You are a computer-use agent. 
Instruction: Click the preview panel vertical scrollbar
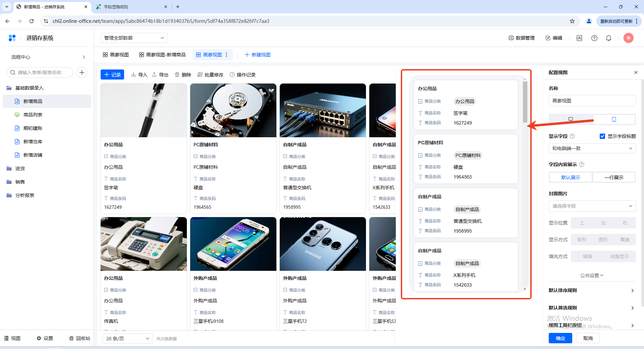[525, 102]
